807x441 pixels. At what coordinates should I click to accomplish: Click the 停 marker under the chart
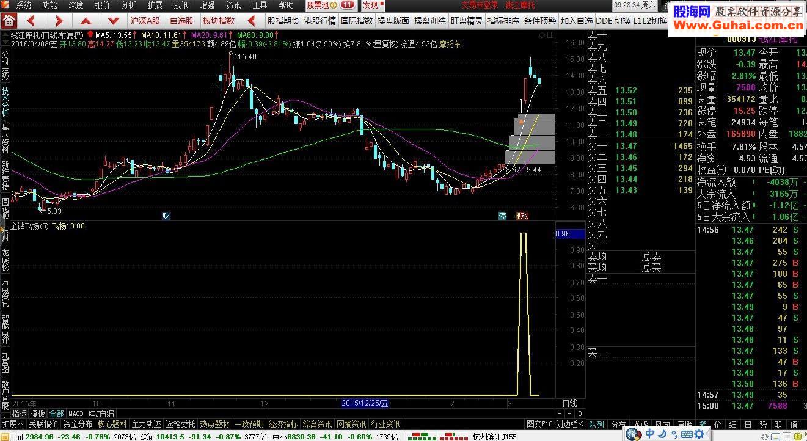pyautogui.click(x=503, y=216)
